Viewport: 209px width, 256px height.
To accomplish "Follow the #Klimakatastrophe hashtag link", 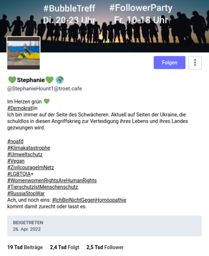I will click(x=29, y=148).
